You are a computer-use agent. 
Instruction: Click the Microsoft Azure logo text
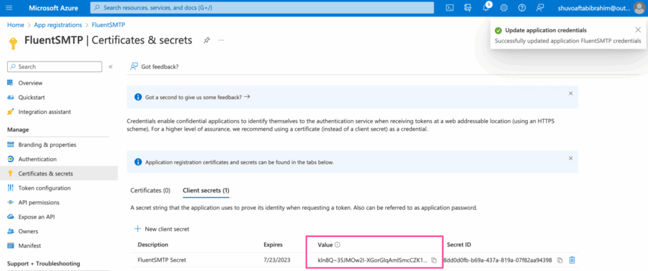click(x=53, y=8)
